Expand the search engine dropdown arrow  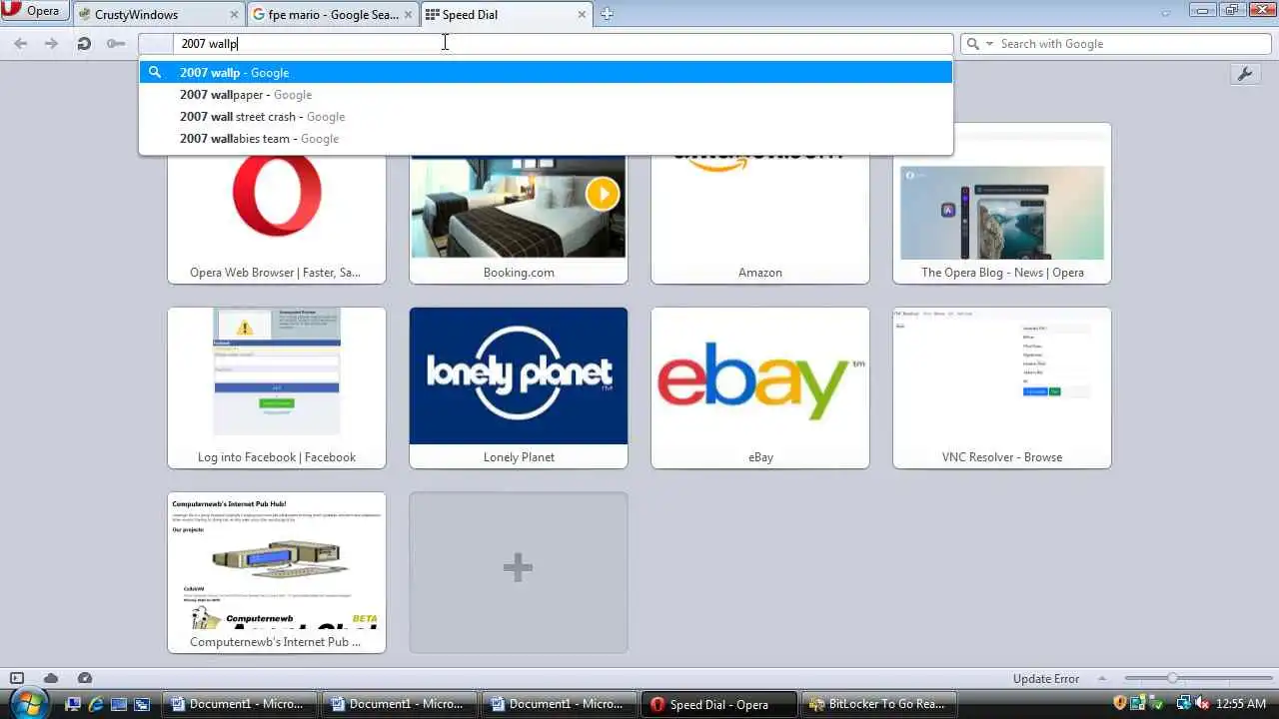point(989,44)
